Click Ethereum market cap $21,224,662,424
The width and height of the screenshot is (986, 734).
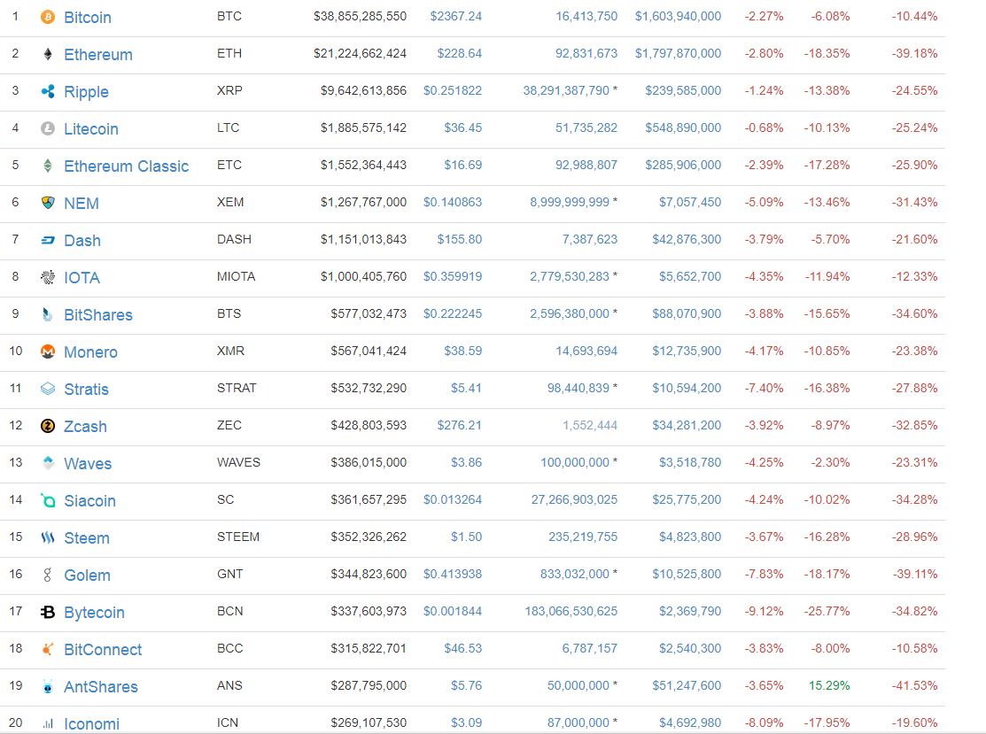pyautogui.click(x=361, y=53)
